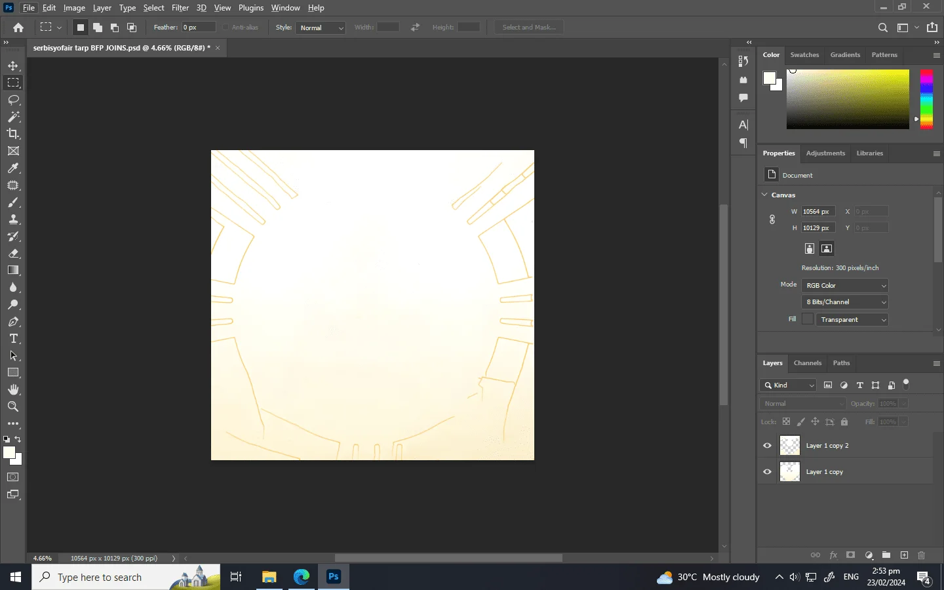Select the Crop tool
Screen dimensions: 944x590
click(x=13, y=134)
